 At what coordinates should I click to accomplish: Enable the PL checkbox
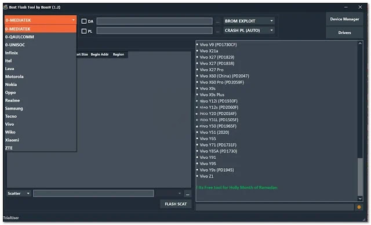(83, 31)
